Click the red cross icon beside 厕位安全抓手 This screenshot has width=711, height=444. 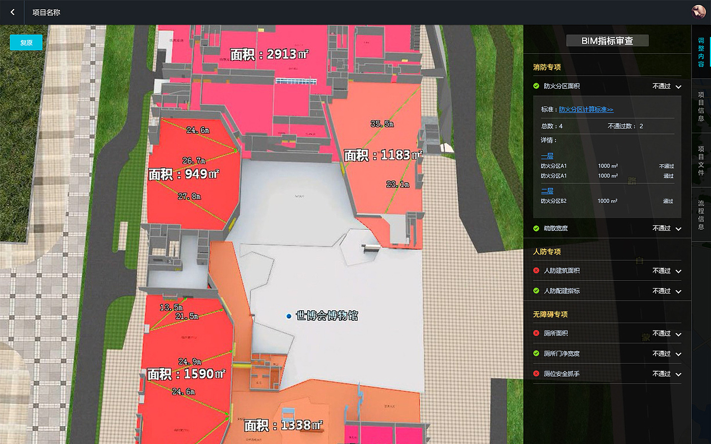point(536,374)
